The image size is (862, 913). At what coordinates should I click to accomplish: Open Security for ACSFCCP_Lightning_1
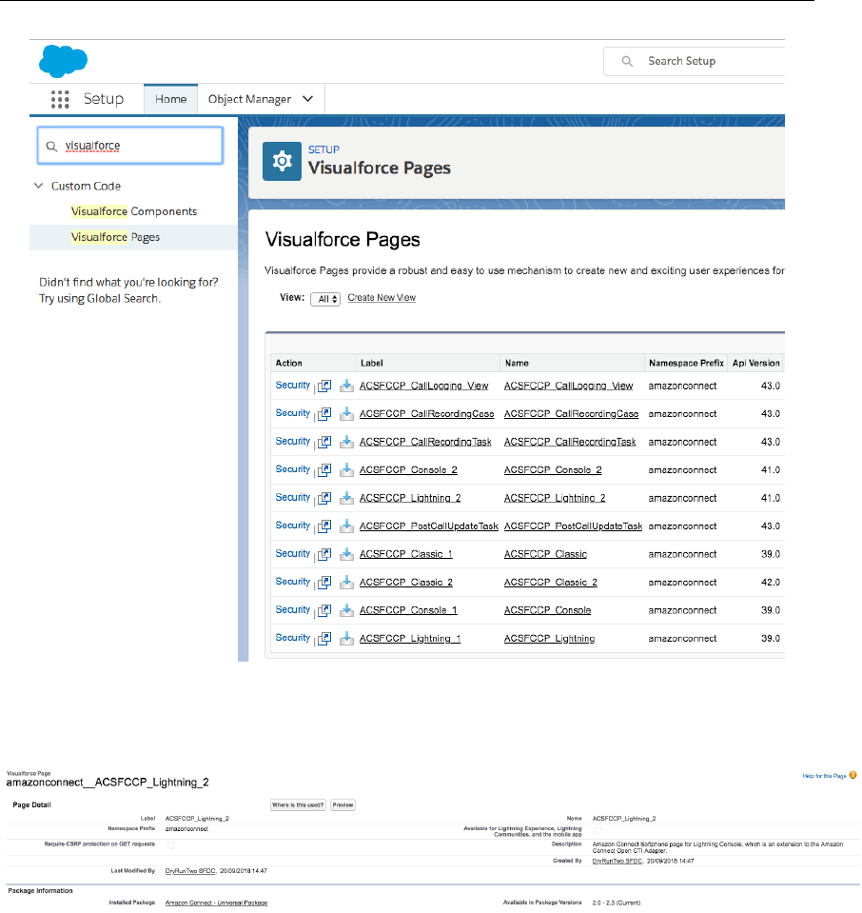pos(293,638)
